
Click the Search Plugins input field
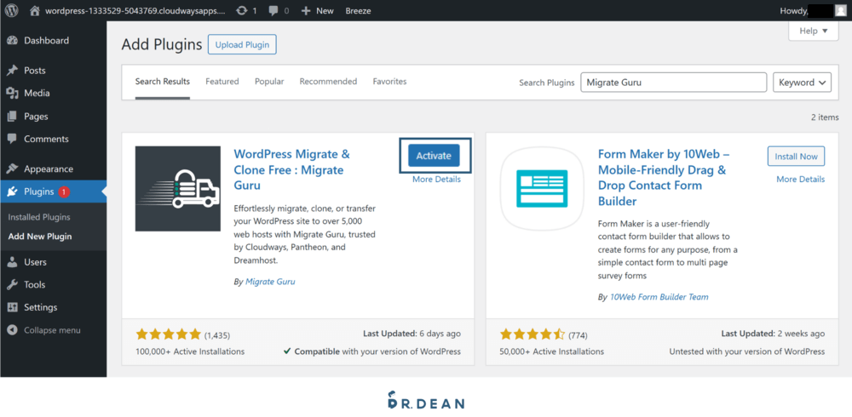(674, 83)
